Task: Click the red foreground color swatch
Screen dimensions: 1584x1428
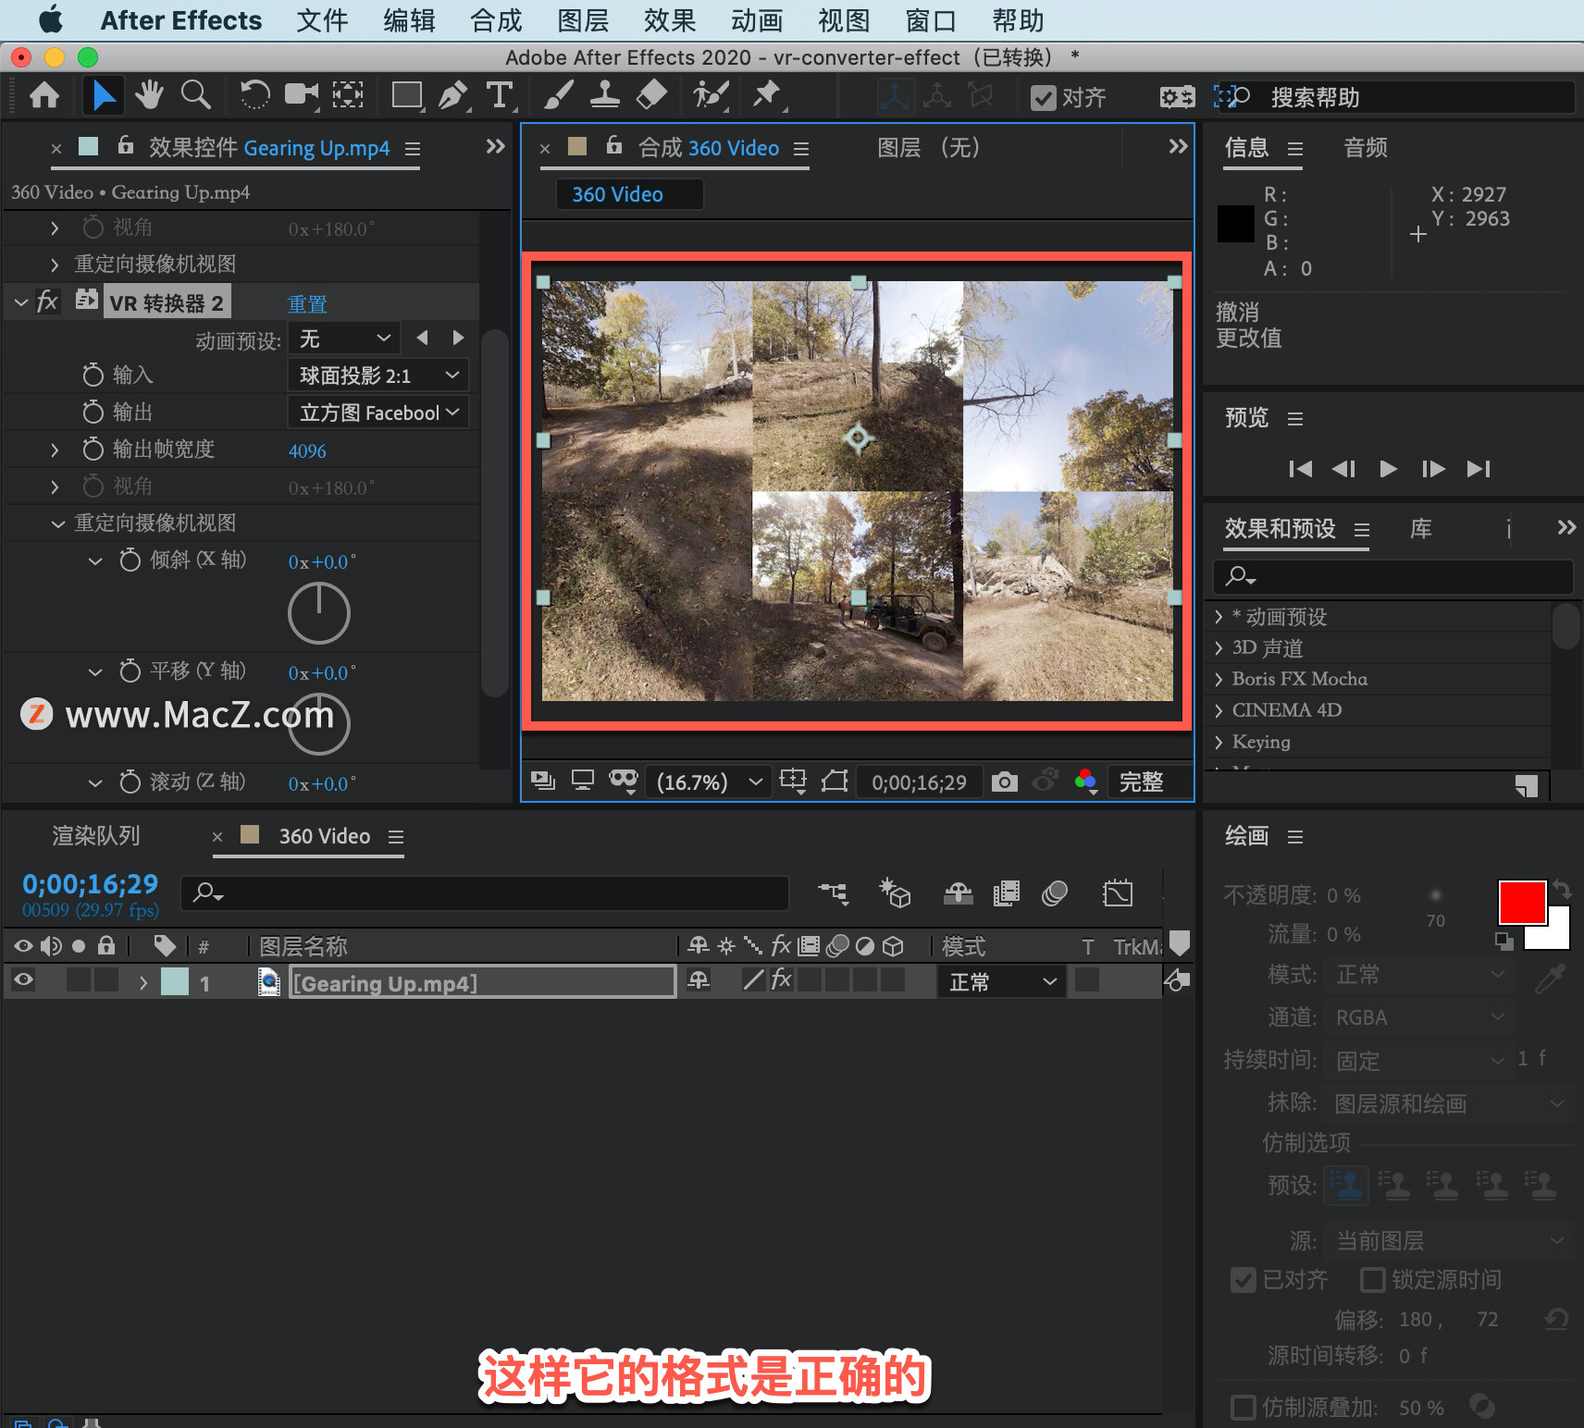Action: click(1522, 902)
